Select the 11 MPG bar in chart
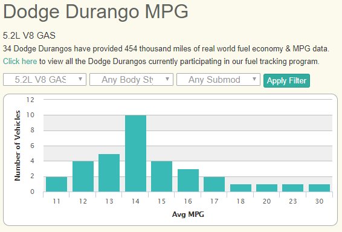The height and width of the screenshot is (232, 342). point(56,184)
